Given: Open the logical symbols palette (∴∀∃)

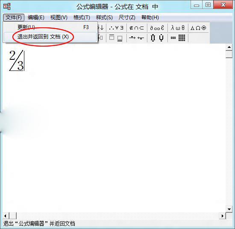Looking at the screenshot, I should coord(116,28).
